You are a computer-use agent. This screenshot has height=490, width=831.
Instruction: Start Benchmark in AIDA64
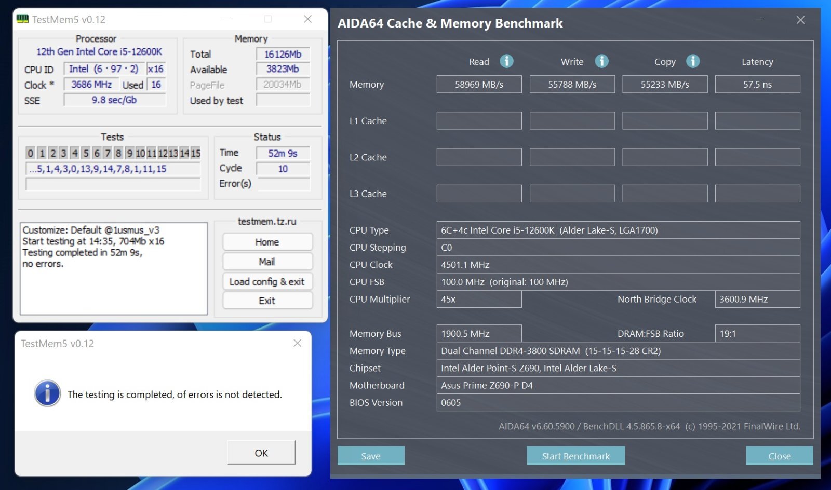(575, 456)
